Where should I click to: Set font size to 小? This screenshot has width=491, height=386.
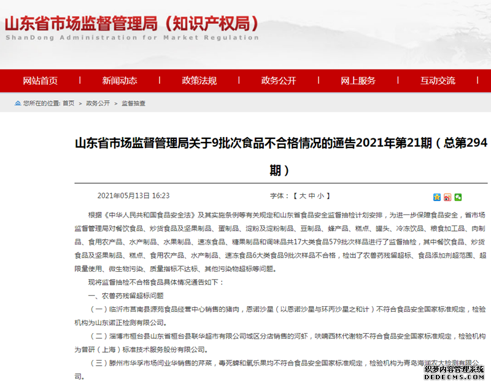(320, 196)
